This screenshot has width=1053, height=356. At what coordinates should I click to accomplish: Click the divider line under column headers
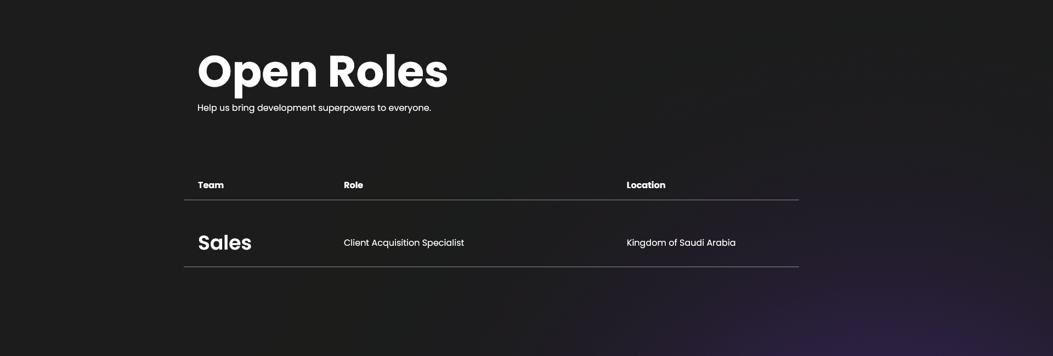pos(491,200)
